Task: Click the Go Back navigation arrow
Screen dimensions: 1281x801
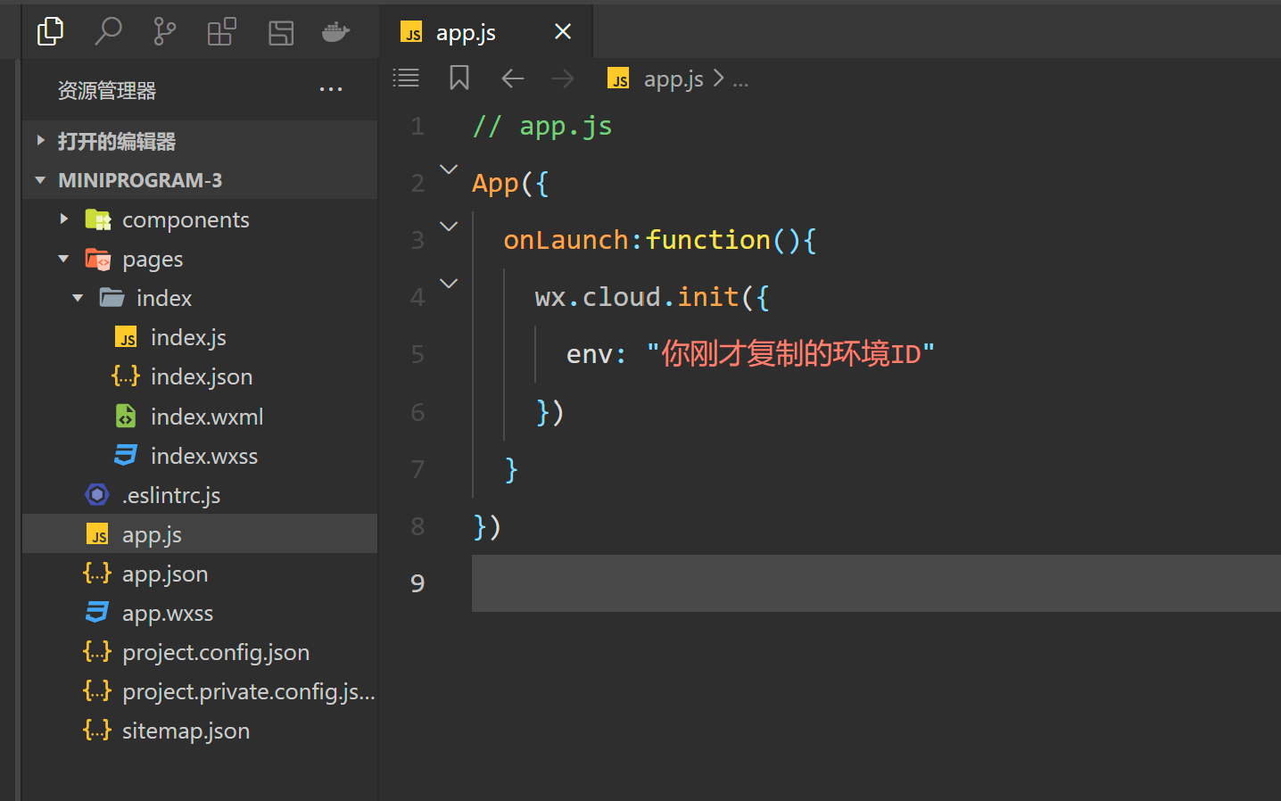Action: click(x=512, y=78)
